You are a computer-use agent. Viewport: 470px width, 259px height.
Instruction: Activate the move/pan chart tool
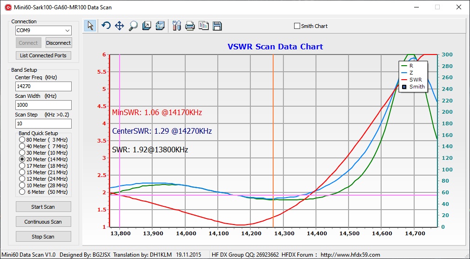click(x=119, y=26)
